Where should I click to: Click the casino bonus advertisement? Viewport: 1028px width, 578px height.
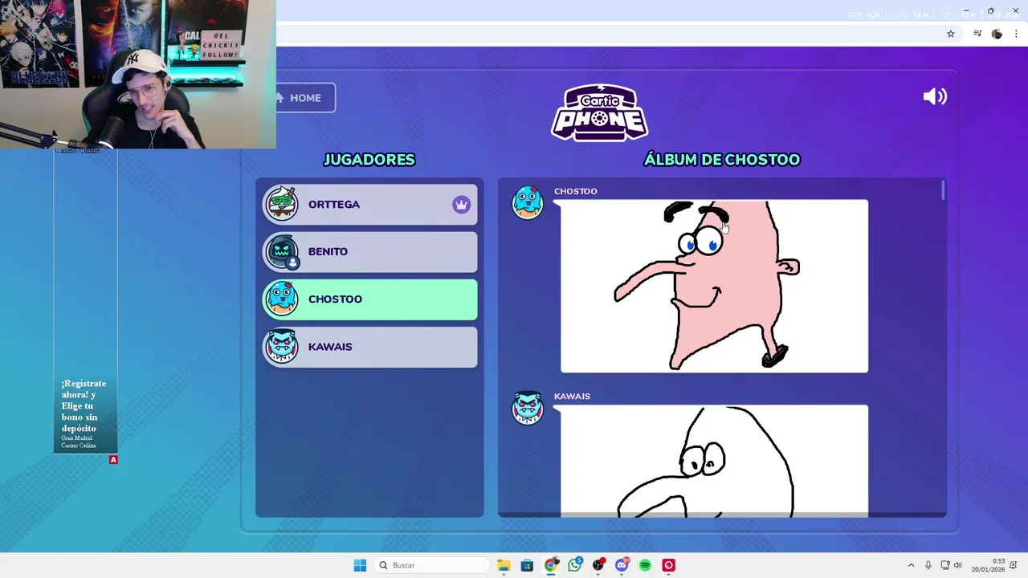86,302
